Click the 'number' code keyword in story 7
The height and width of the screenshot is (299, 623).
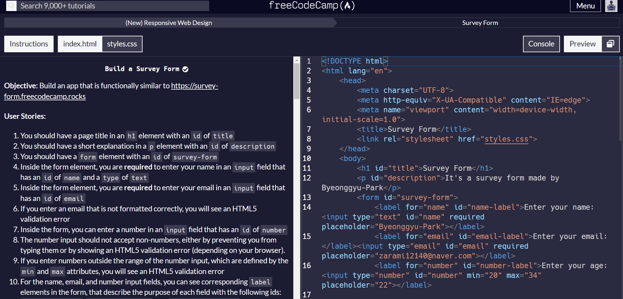point(274,230)
